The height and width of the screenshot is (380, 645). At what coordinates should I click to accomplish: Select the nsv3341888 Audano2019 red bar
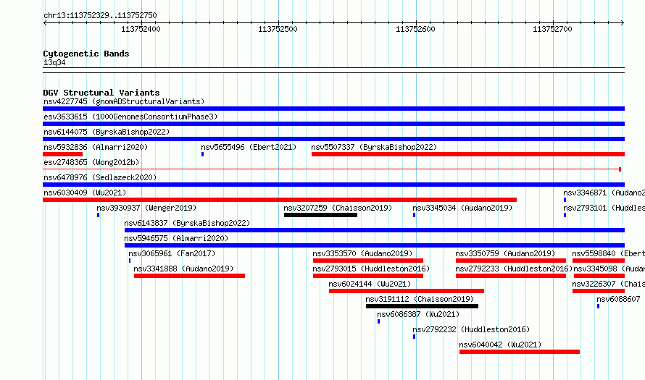click(x=189, y=276)
